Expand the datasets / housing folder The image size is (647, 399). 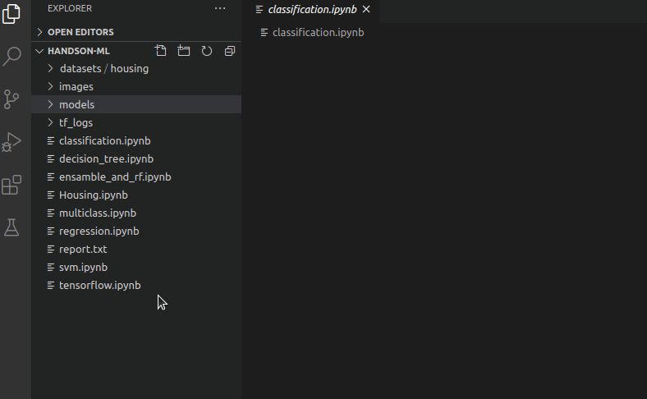pos(136,68)
